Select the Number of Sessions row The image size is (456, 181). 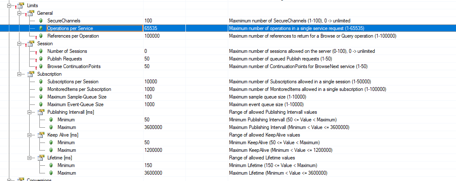click(228, 51)
